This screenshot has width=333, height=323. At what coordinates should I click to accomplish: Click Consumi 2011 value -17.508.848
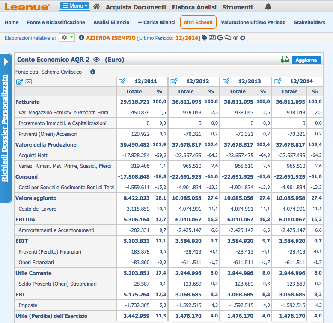click(134, 177)
